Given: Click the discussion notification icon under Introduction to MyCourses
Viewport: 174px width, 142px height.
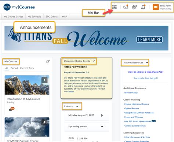Looking at the screenshot, I should tap(12, 109).
